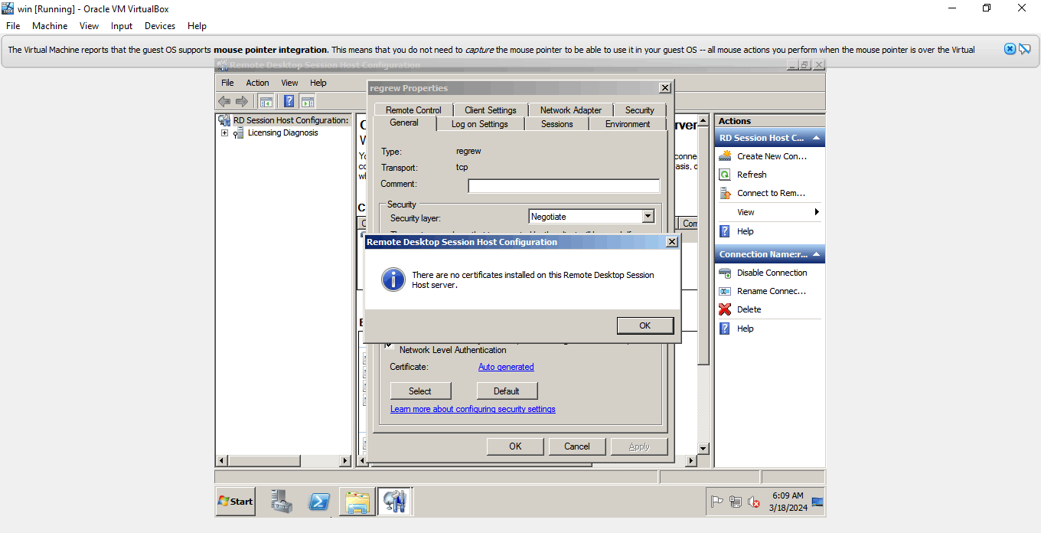Click OK in the no certificates message
The height and width of the screenshot is (533, 1041).
click(645, 325)
